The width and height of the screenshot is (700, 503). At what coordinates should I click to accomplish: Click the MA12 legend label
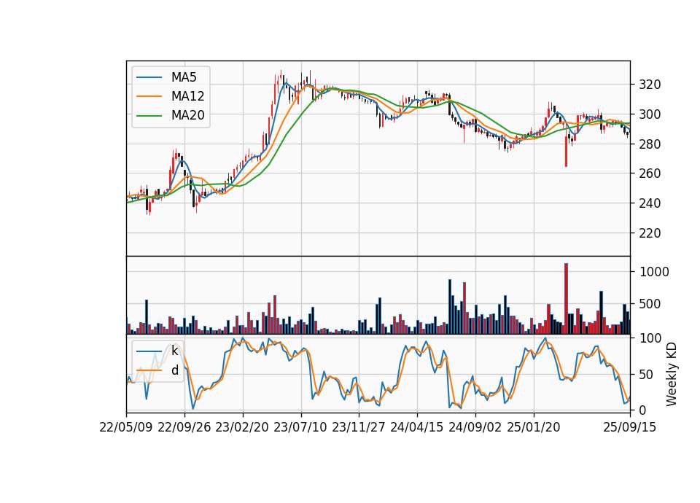click(x=187, y=96)
